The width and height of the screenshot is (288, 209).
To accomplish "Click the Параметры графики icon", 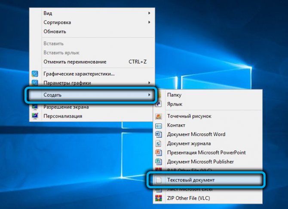I will 35,83.
